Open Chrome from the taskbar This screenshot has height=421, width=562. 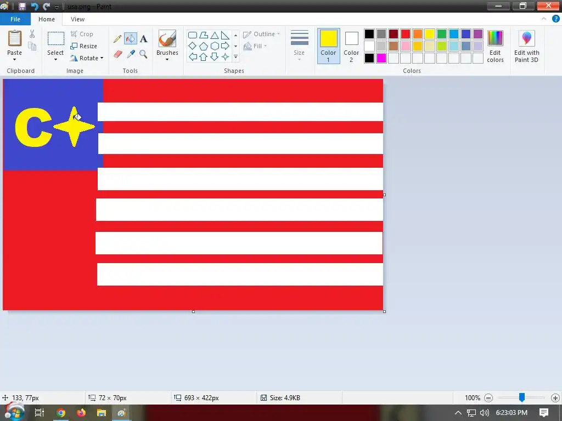(61, 413)
